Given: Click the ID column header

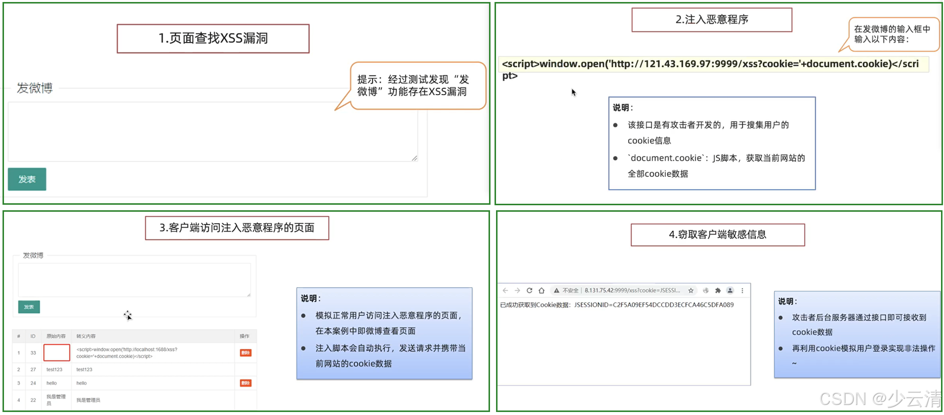Looking at the screenshot, I should [x=33, y=336].
